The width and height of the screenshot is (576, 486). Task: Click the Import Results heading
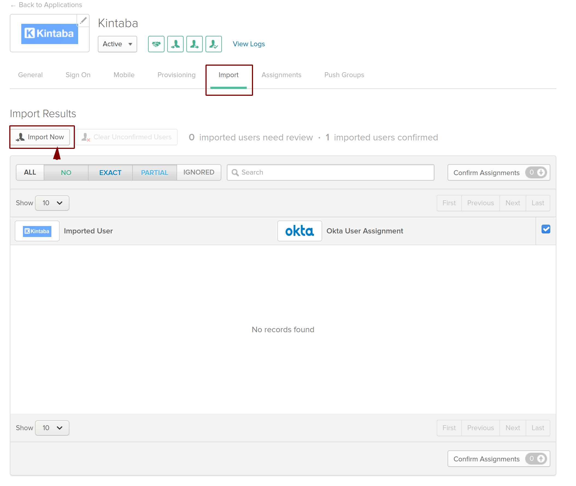click(x=43, y=114)
